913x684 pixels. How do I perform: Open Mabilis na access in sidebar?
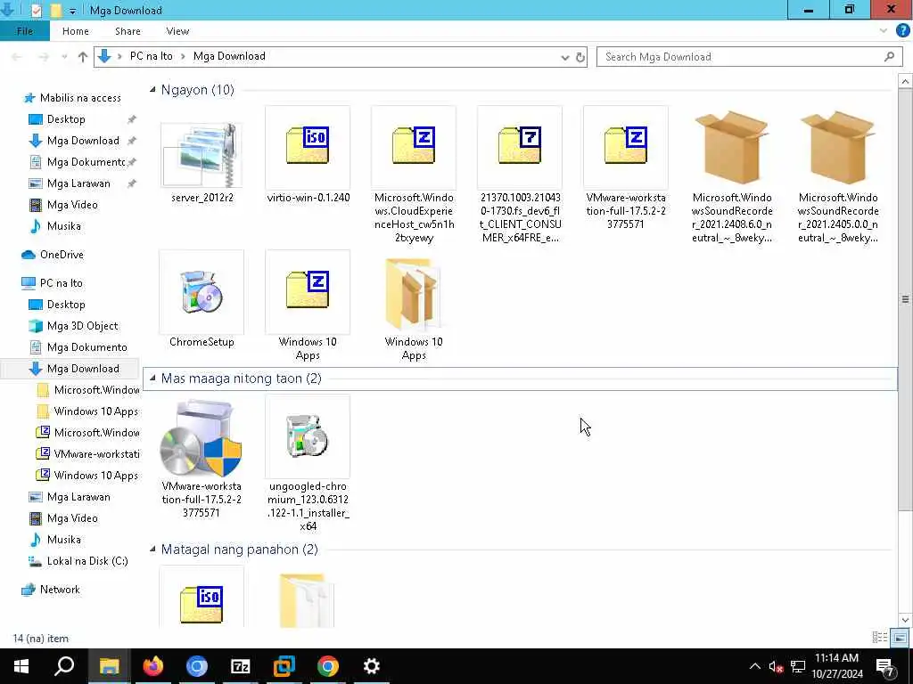click(80, 98)
